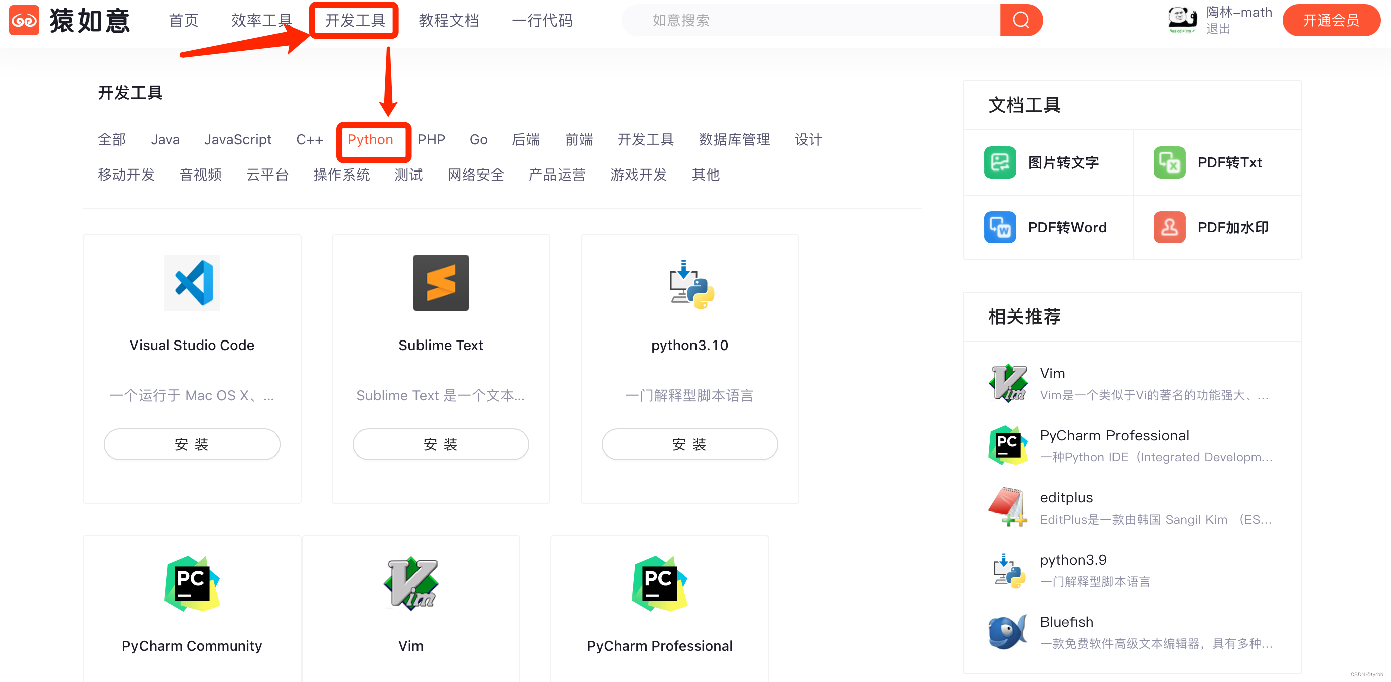
Task: Open the PyCharm Professional card icon in grid
Action: click(659, 583)
